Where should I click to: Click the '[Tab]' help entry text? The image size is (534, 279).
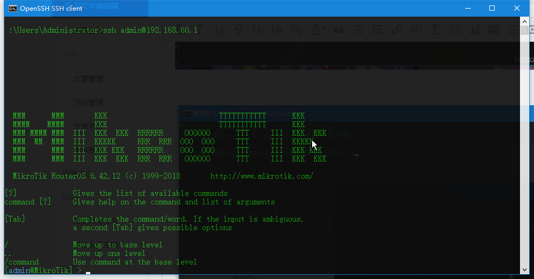(x=15, y=219)
